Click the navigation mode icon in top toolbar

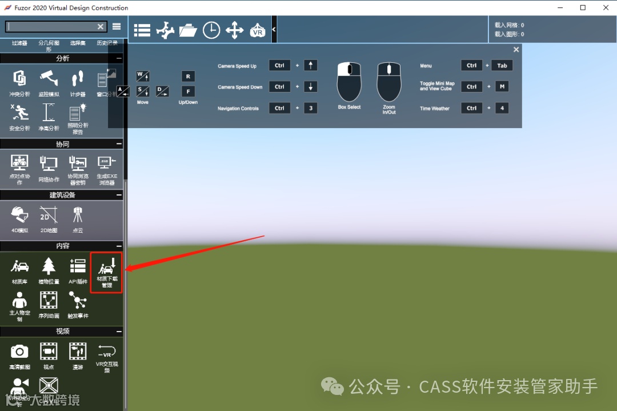(165, 30)
